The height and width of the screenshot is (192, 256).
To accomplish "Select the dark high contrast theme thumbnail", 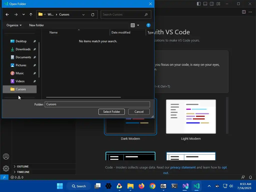I will 130,156.
